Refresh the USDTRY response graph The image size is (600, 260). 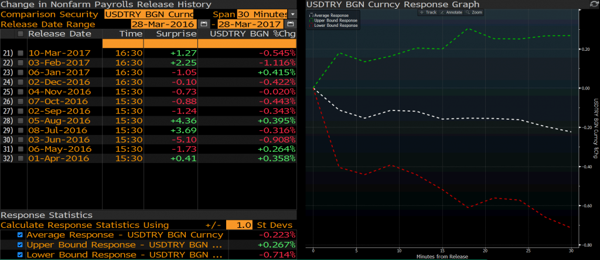pos(594,4)
